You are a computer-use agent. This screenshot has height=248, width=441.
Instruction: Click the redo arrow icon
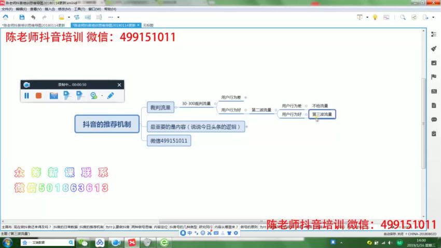(44, 18)
